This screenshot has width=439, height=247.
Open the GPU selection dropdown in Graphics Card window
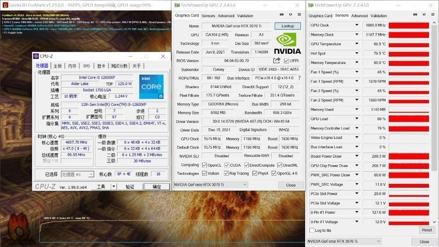[210, 184]
